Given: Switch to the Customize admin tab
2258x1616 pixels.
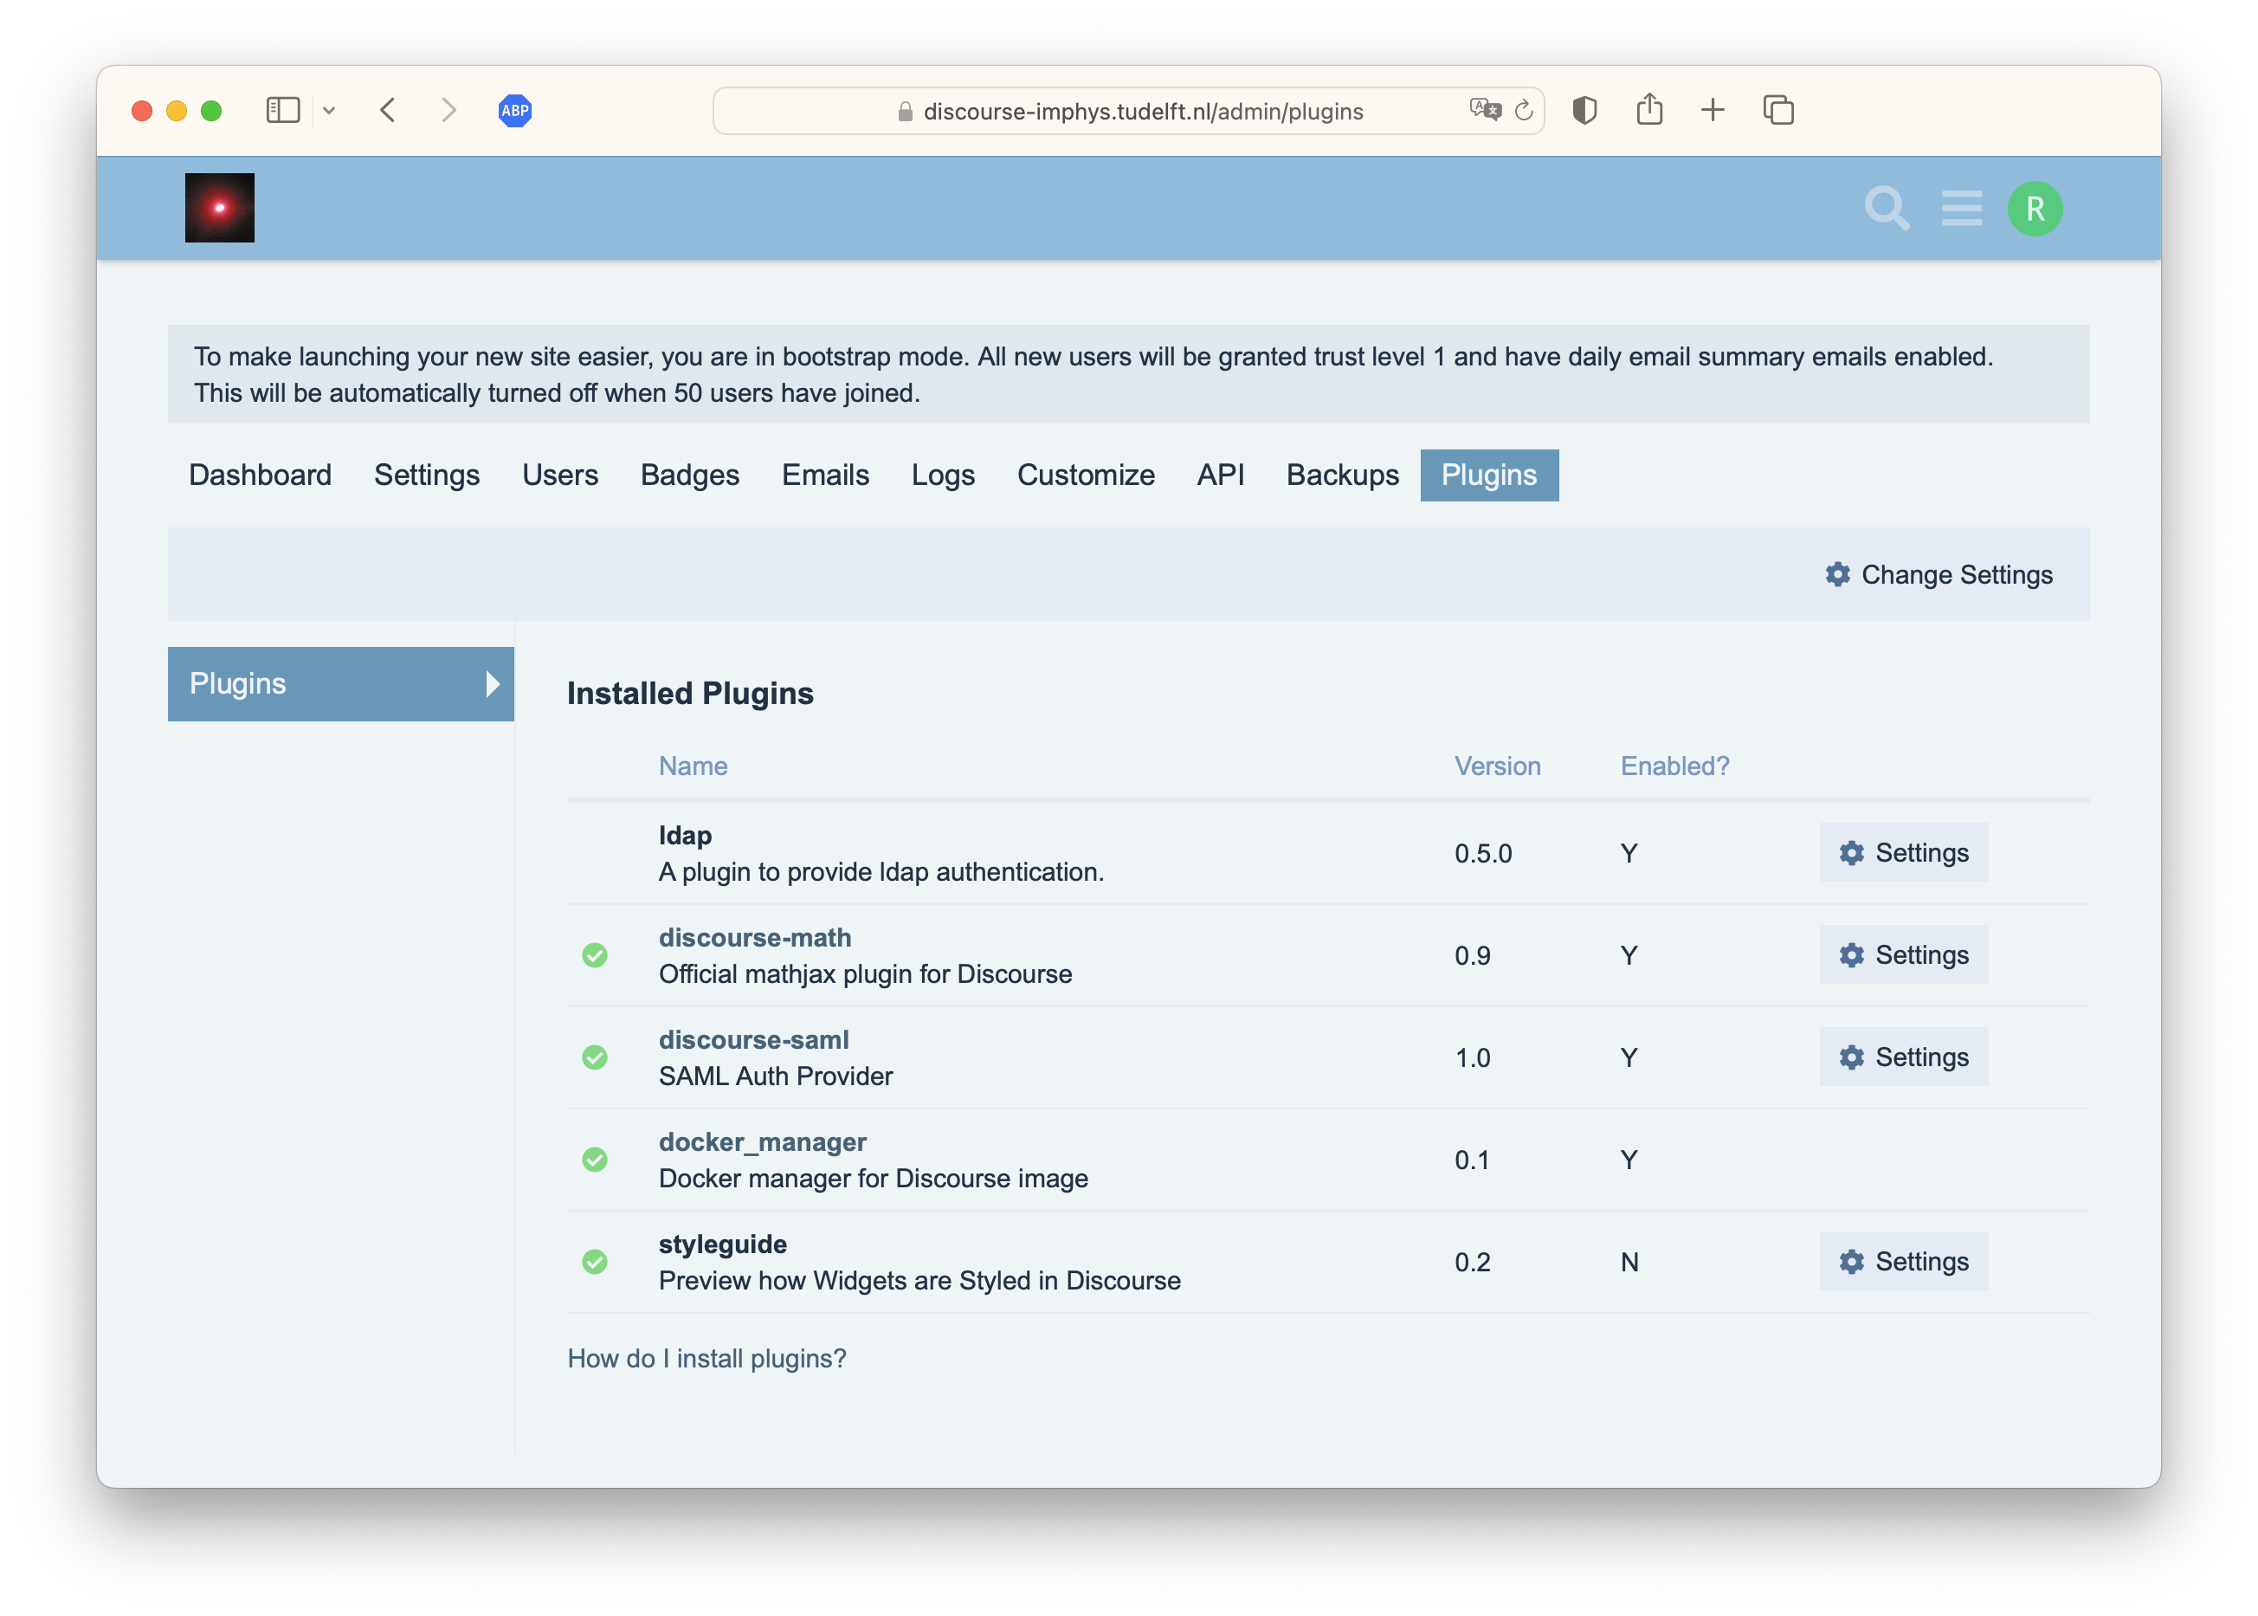Looking at the screenshot, I should coord(1085,475).
